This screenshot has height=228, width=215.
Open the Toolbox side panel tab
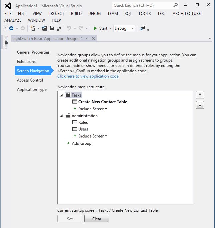[x=6, y=42]
